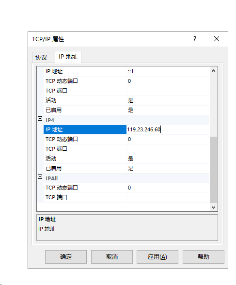Screen dimensions: 236x285
Task: Click the 取消 button
Action: coord(112,257)
